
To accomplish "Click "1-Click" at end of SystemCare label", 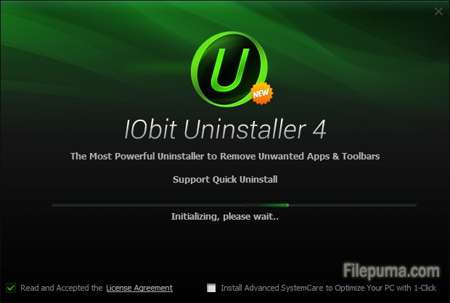I will point(425,288).
